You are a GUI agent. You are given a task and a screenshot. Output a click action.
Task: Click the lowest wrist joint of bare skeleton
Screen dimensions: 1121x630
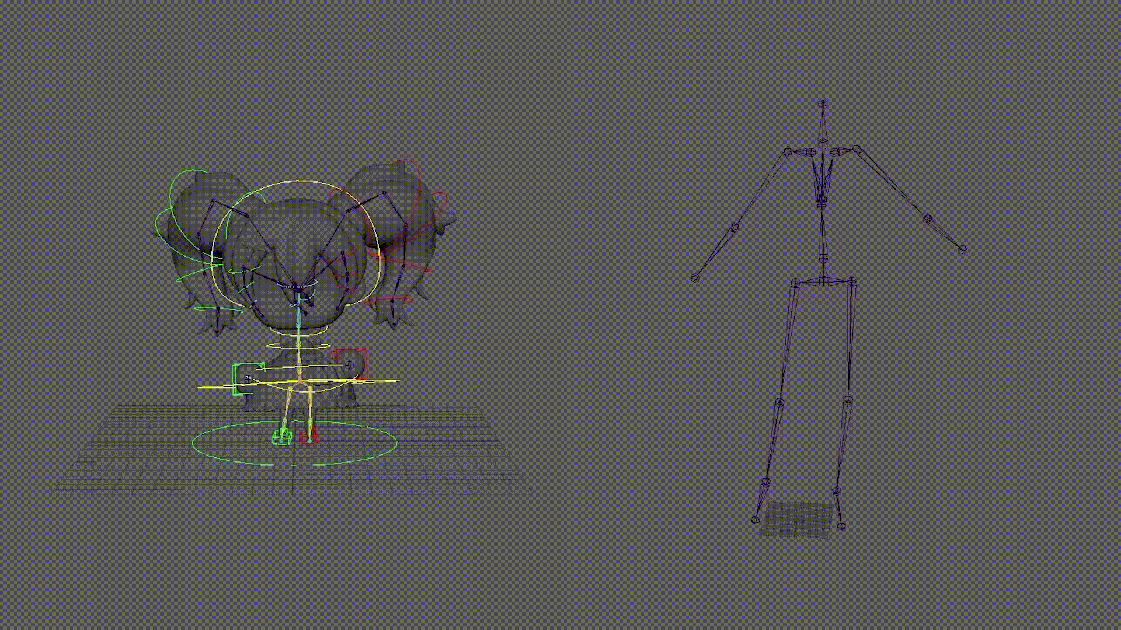point(695,278)
